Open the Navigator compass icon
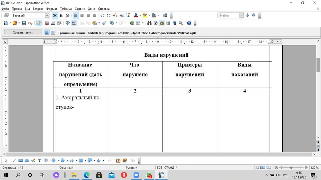321x180 pixels. tap(155, 23)
